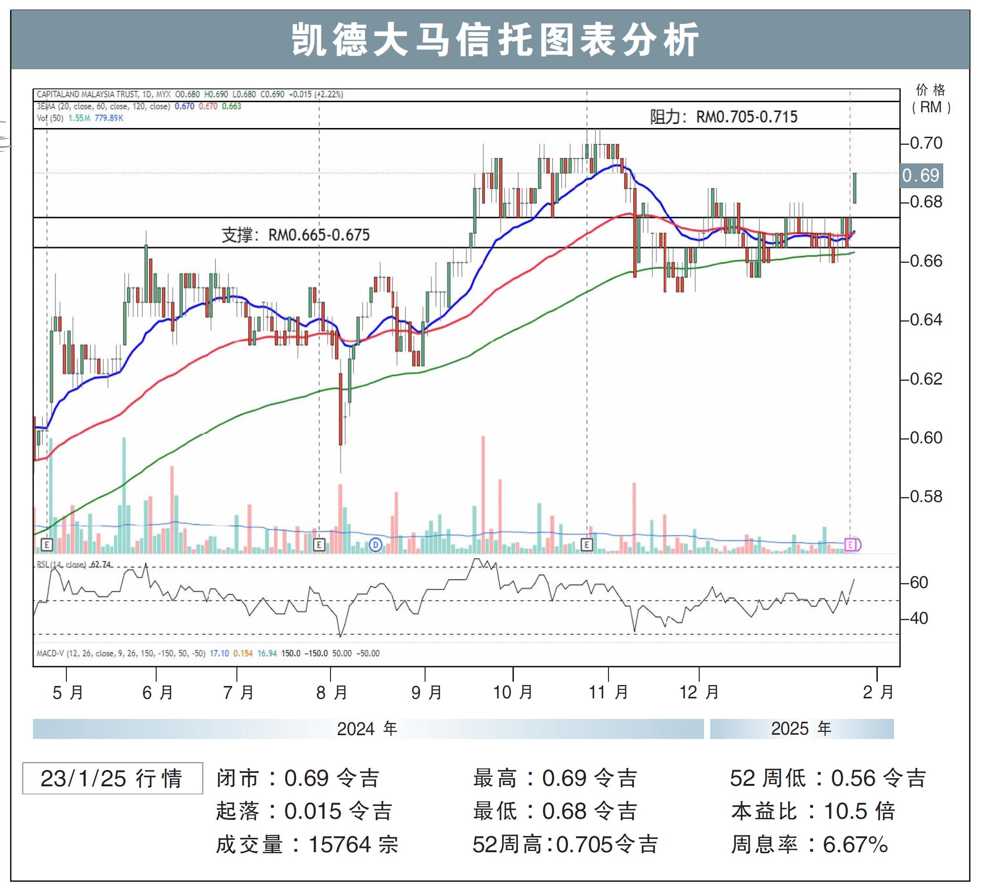Viewport: 981px width, 889px height.
Task: Click the 7 月 month label
Action: 238,692
